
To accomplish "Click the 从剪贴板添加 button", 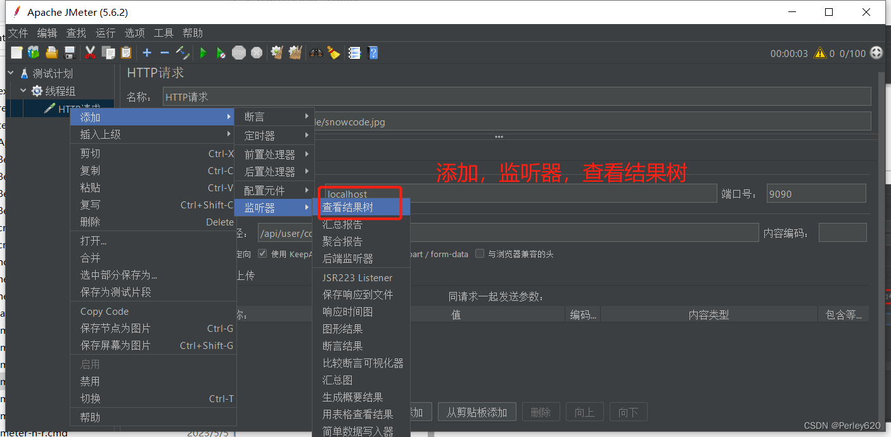I will pyautogui.click(x=477, y=412).
